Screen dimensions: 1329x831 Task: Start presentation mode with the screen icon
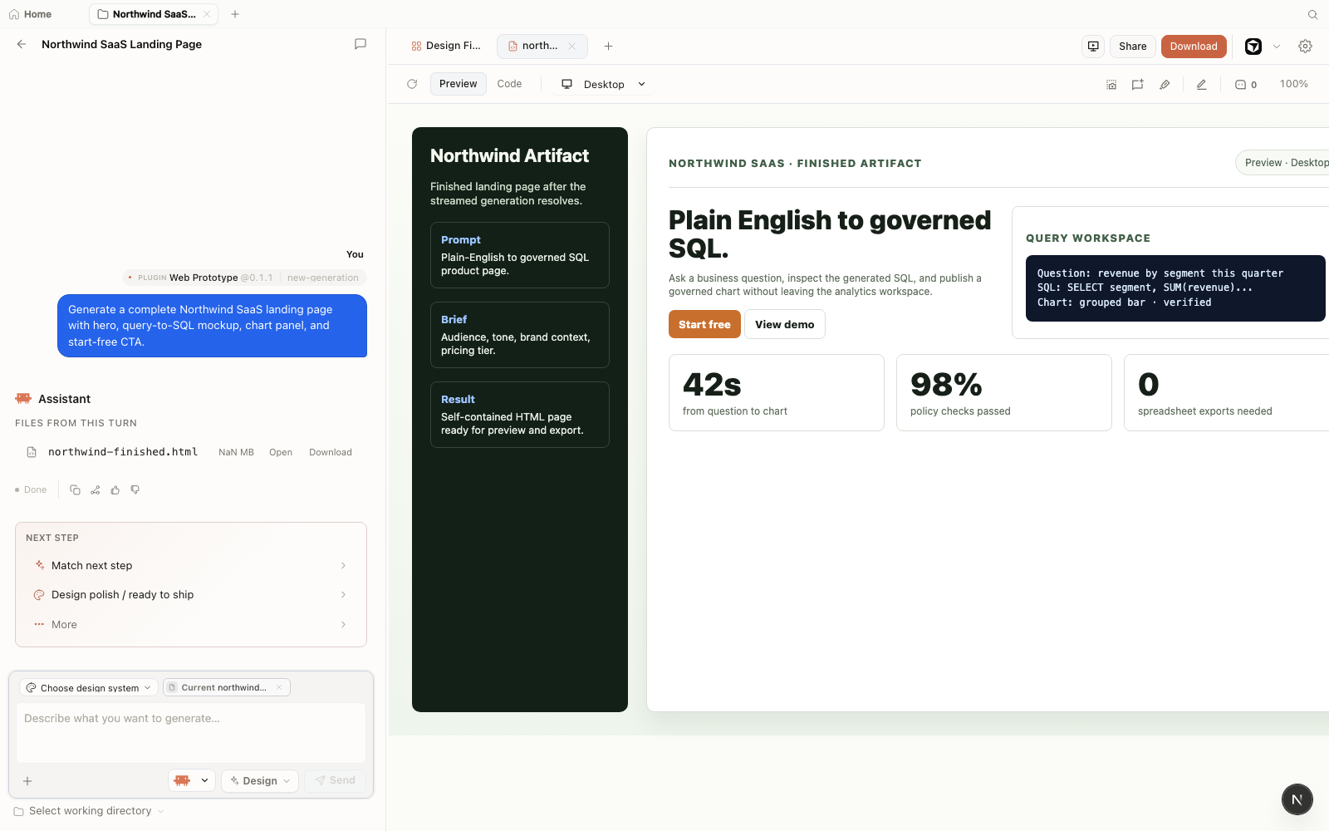pos(1093,46)
